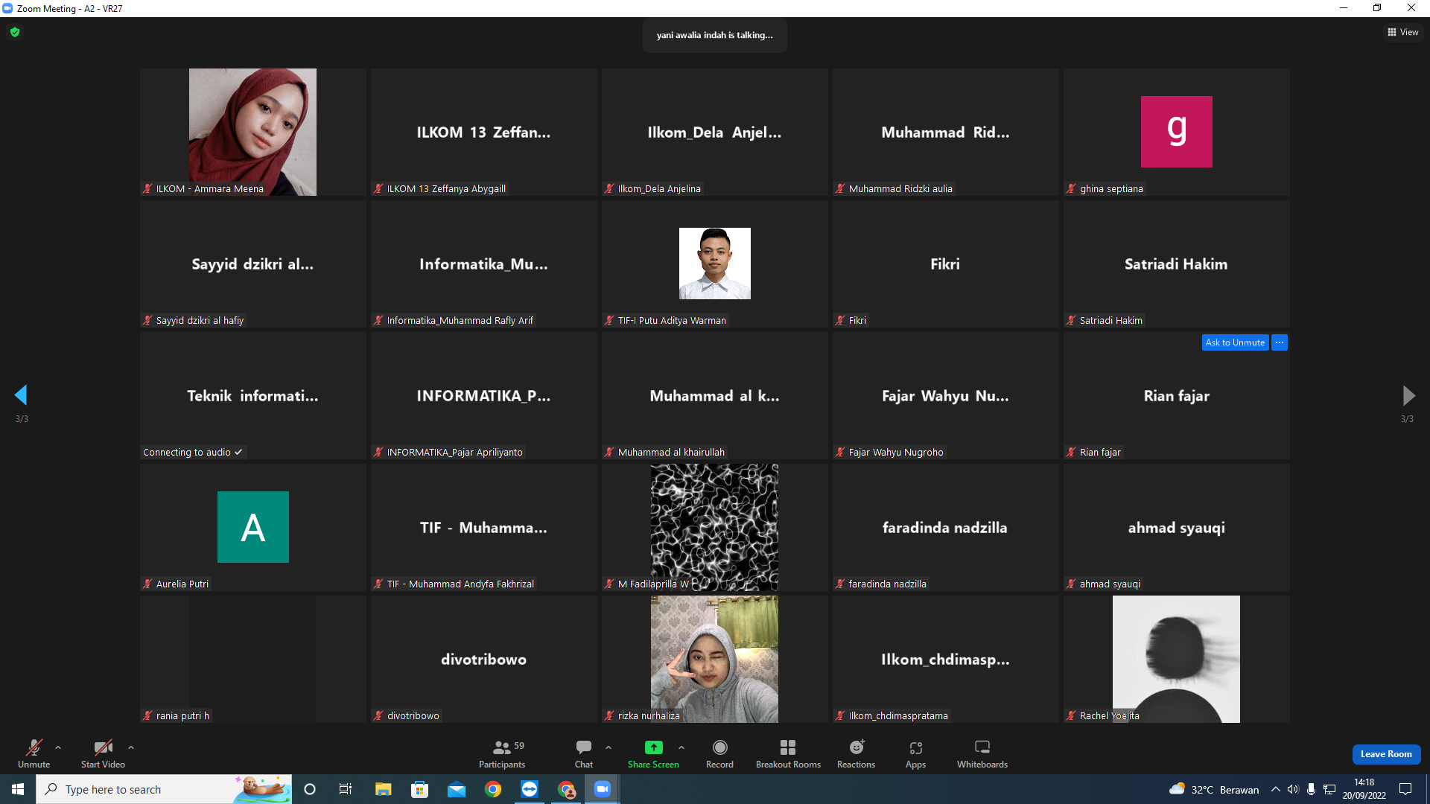Open Whiteboards
Image resolution: width=1430 pixels, height=804 pixels.
tap(982, 753)
